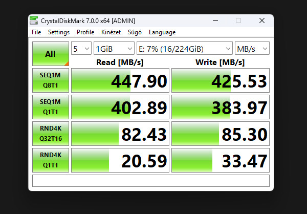Click the SEQ1M Q1T1 read value 402.89

tap(120, 107)
